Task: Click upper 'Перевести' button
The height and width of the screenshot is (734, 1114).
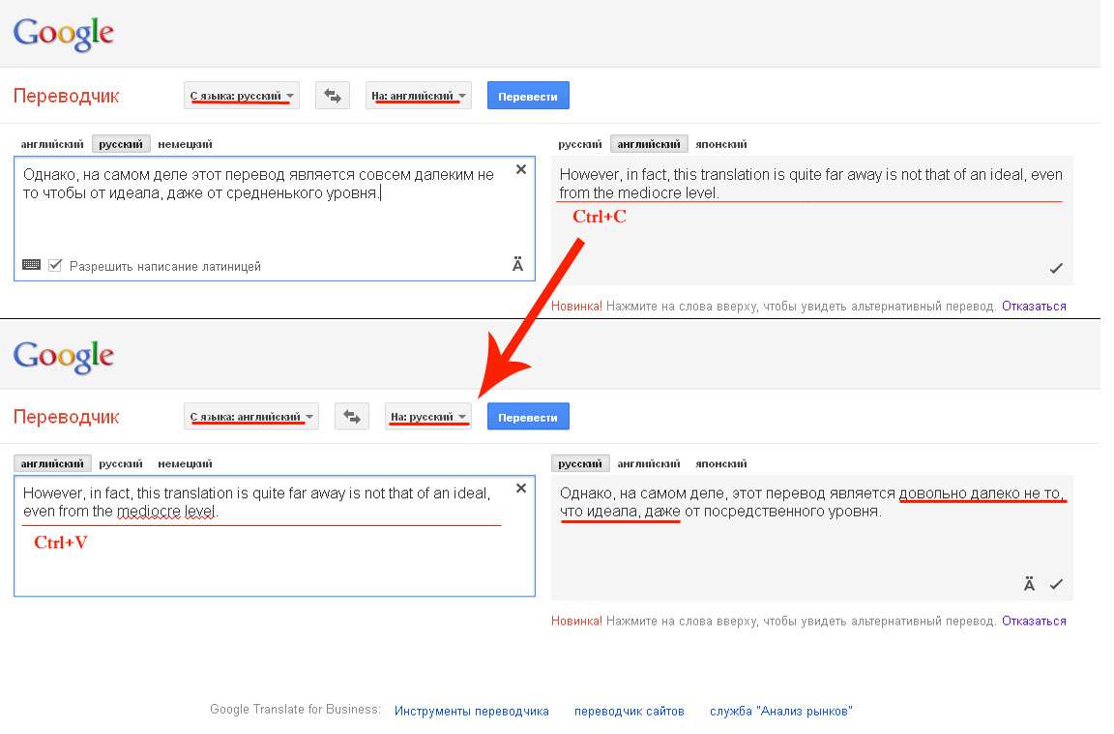Action: (528, 95)
